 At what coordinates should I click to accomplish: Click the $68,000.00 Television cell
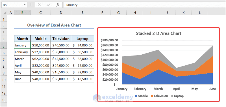(x=61, y=79)
